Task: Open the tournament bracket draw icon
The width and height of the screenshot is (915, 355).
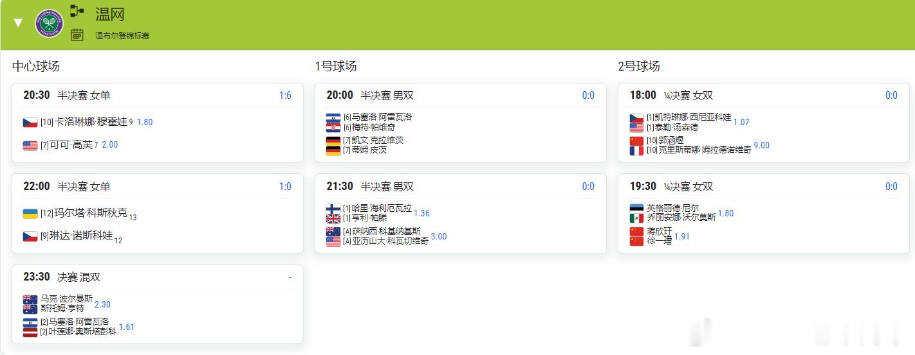Action: tap(77, 11)
